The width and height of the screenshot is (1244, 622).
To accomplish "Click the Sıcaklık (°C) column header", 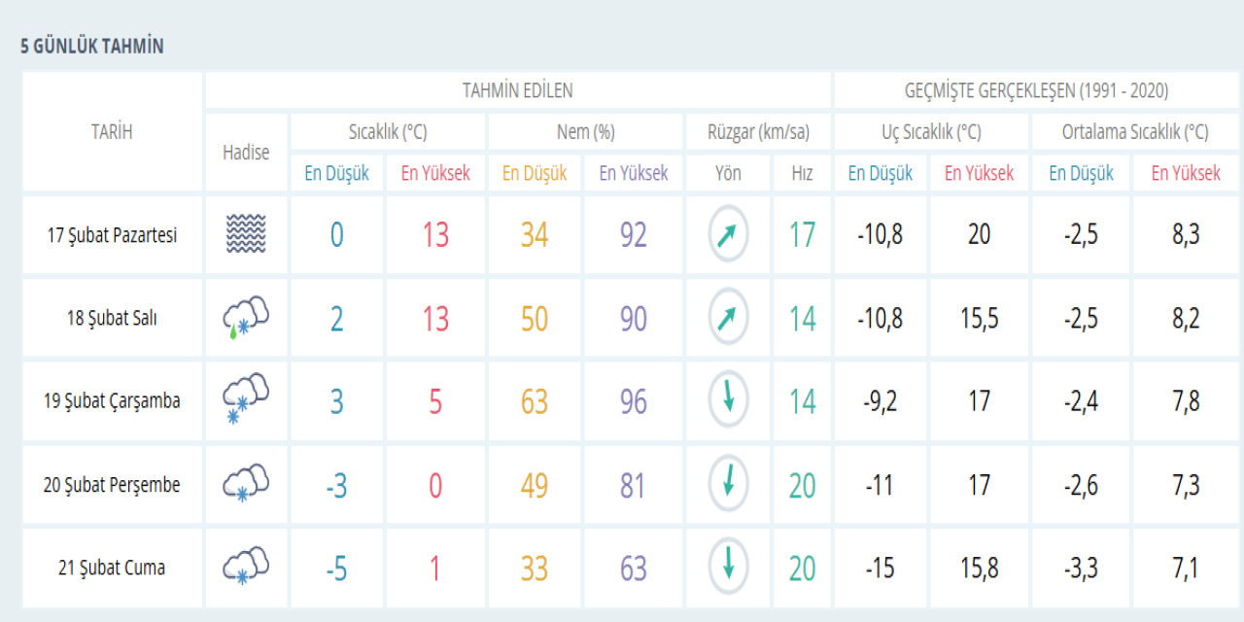I will (388, 132).
